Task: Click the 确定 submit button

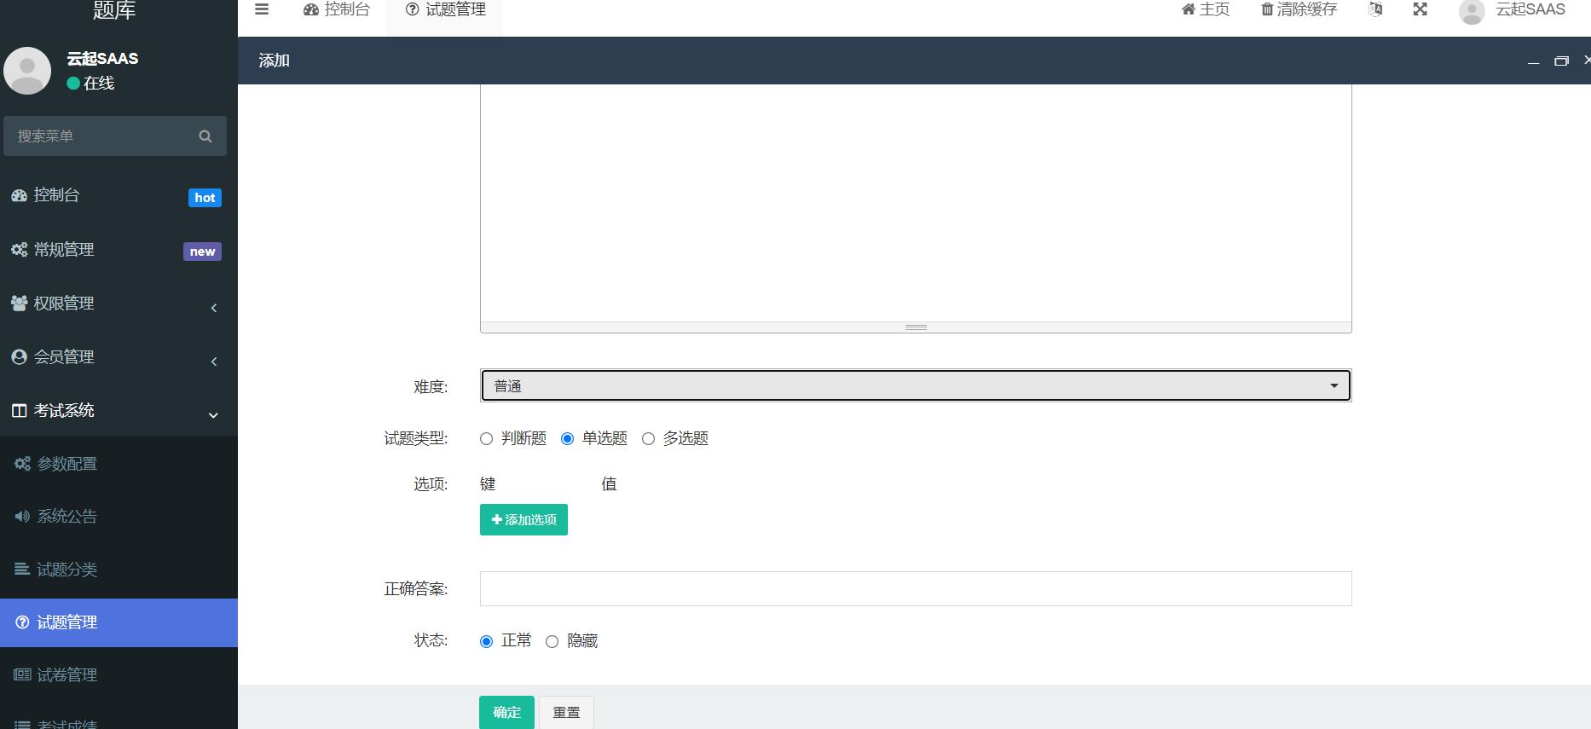Action: coord(506,713)
